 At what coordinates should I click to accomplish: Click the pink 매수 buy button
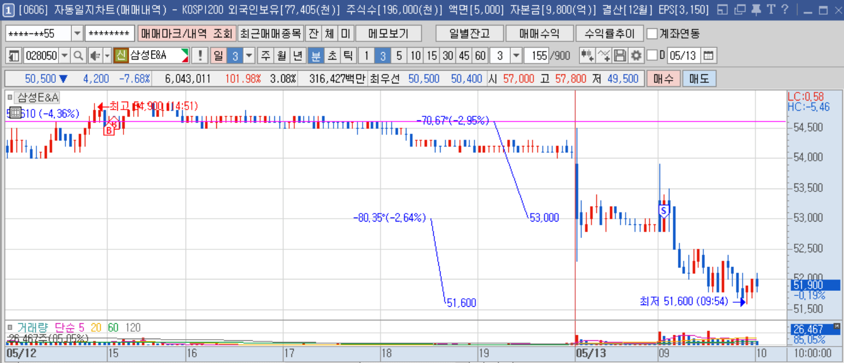click(663, 78)
